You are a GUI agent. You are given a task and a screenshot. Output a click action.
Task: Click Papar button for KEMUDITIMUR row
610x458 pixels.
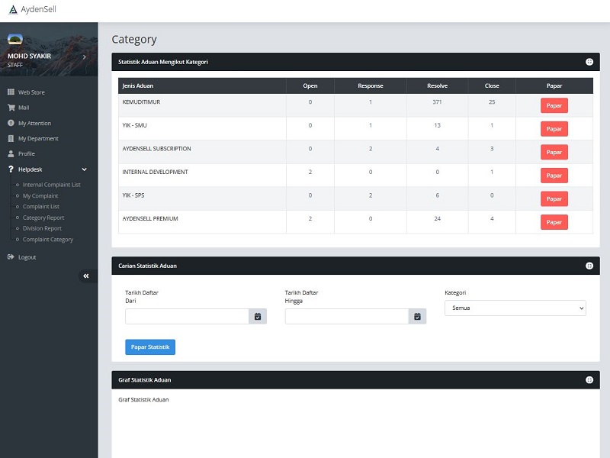point(554,105)
